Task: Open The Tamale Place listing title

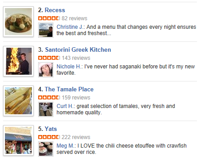Action: point(69,90)
